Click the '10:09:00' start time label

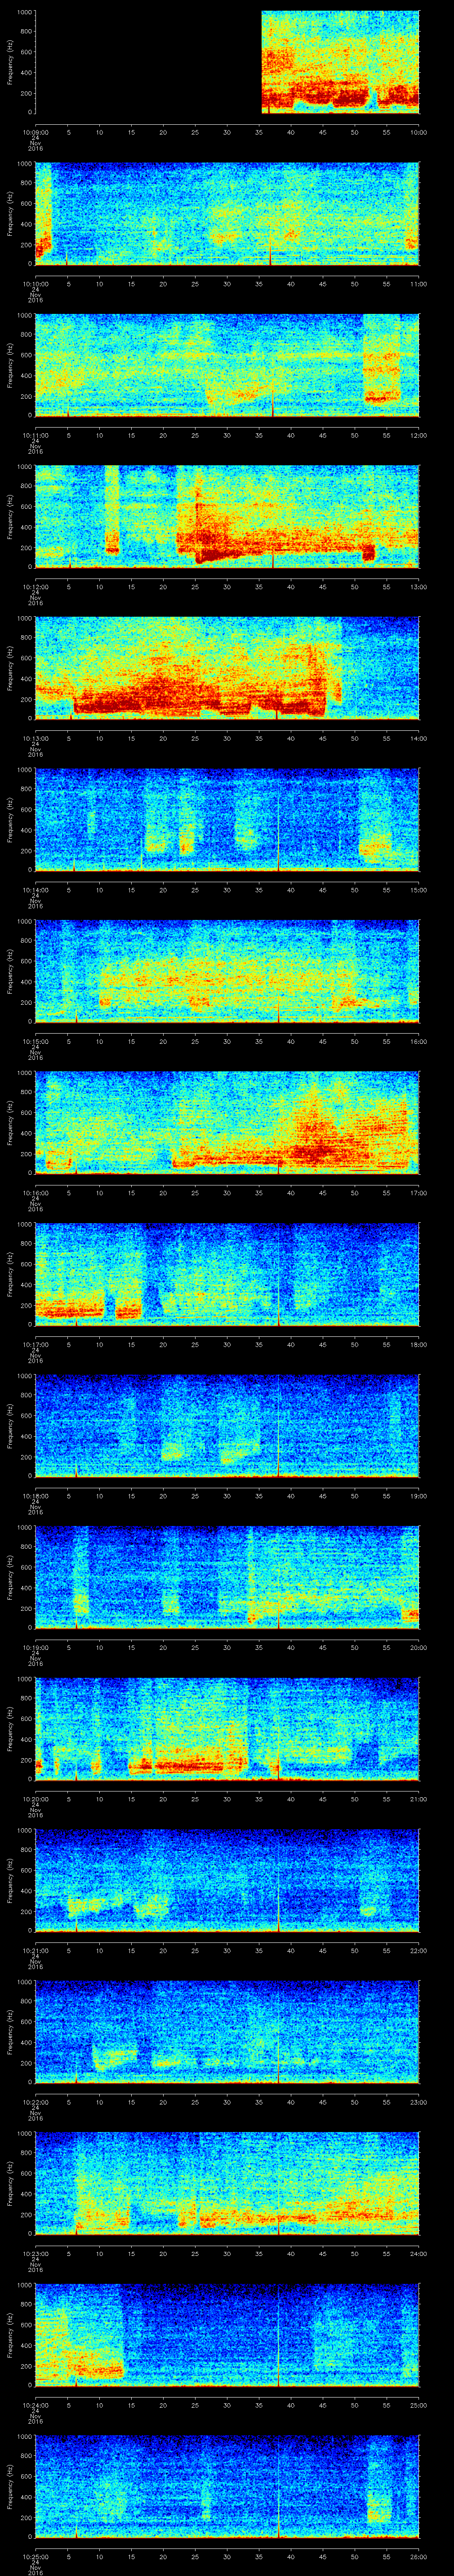pos(35,132)
